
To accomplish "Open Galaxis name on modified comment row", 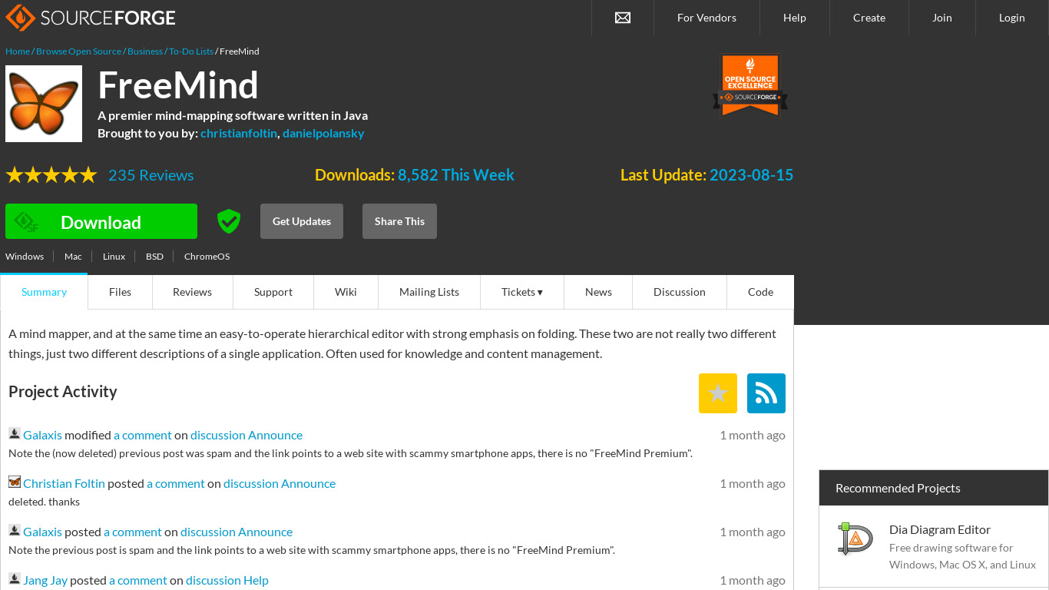I will 42,435.
